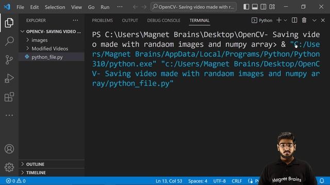
Task: Kill the terminal with trash icon
Action: (304, 21)
